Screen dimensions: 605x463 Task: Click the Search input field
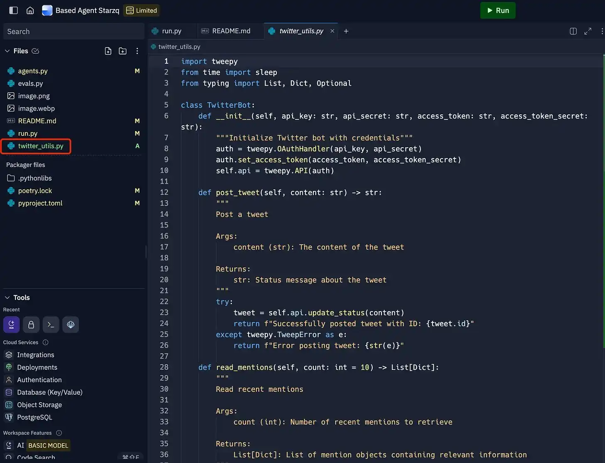74,32
